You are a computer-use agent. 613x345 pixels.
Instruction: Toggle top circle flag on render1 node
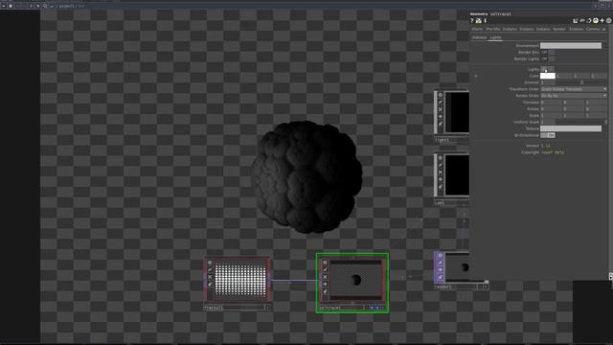tap(441, 256)
